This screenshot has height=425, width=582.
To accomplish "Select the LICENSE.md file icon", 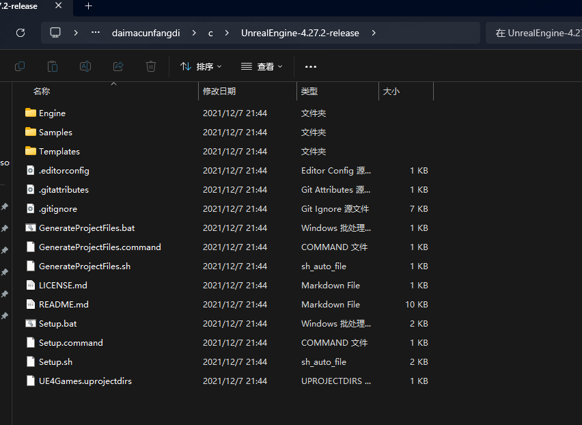I will pos(31,285).
